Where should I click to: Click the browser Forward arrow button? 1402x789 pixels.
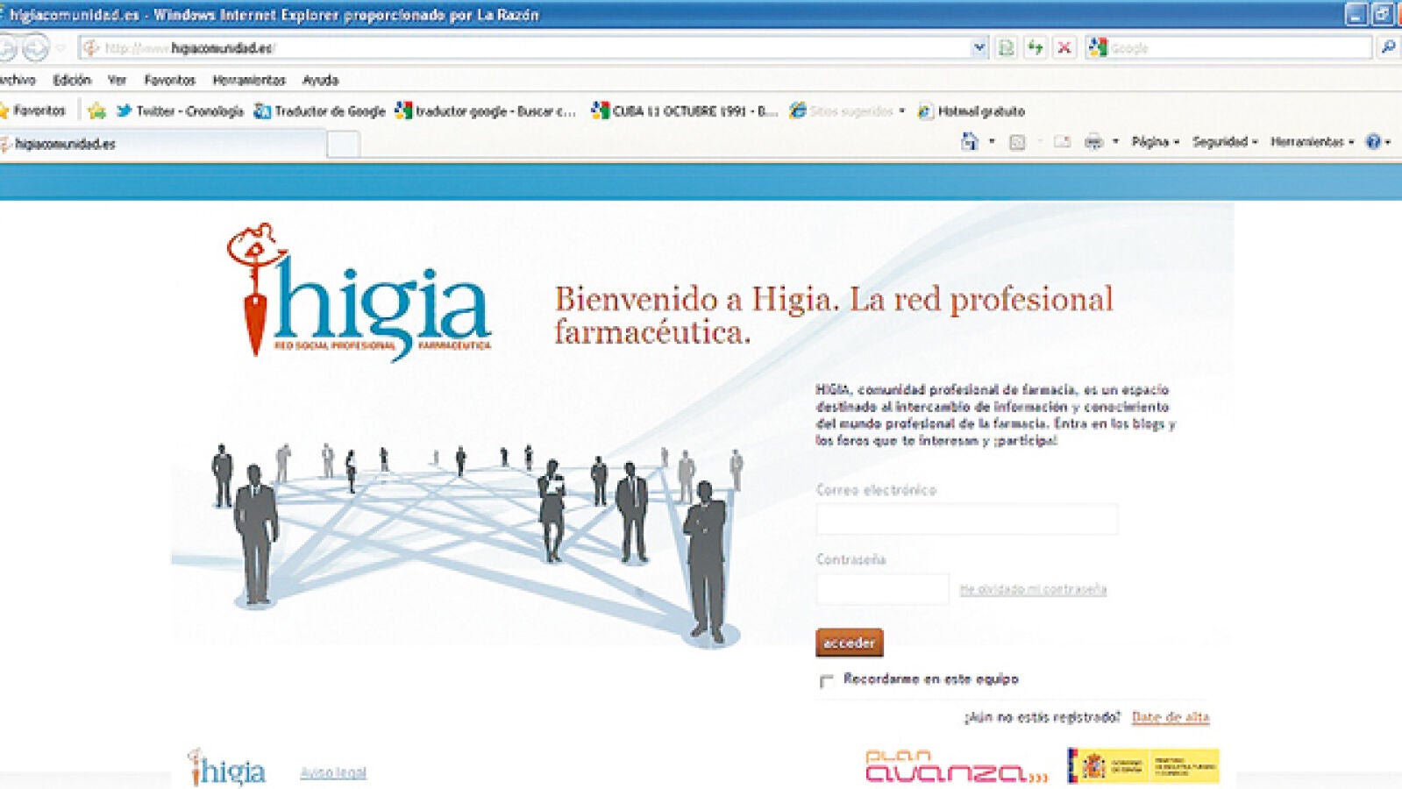[36, 47]
